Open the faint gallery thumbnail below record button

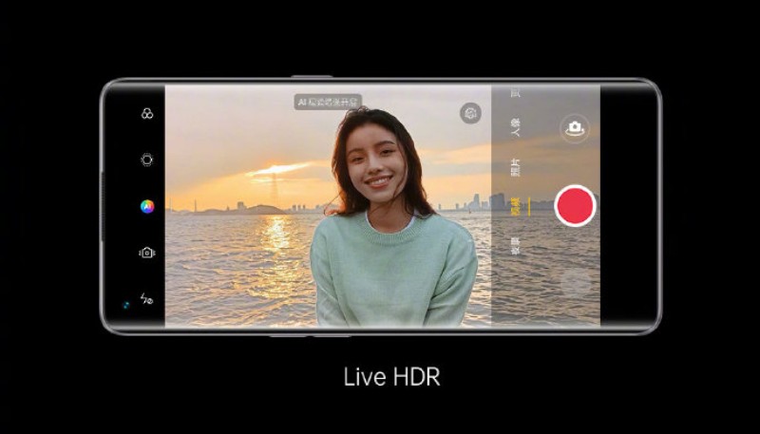click(576, 284)
